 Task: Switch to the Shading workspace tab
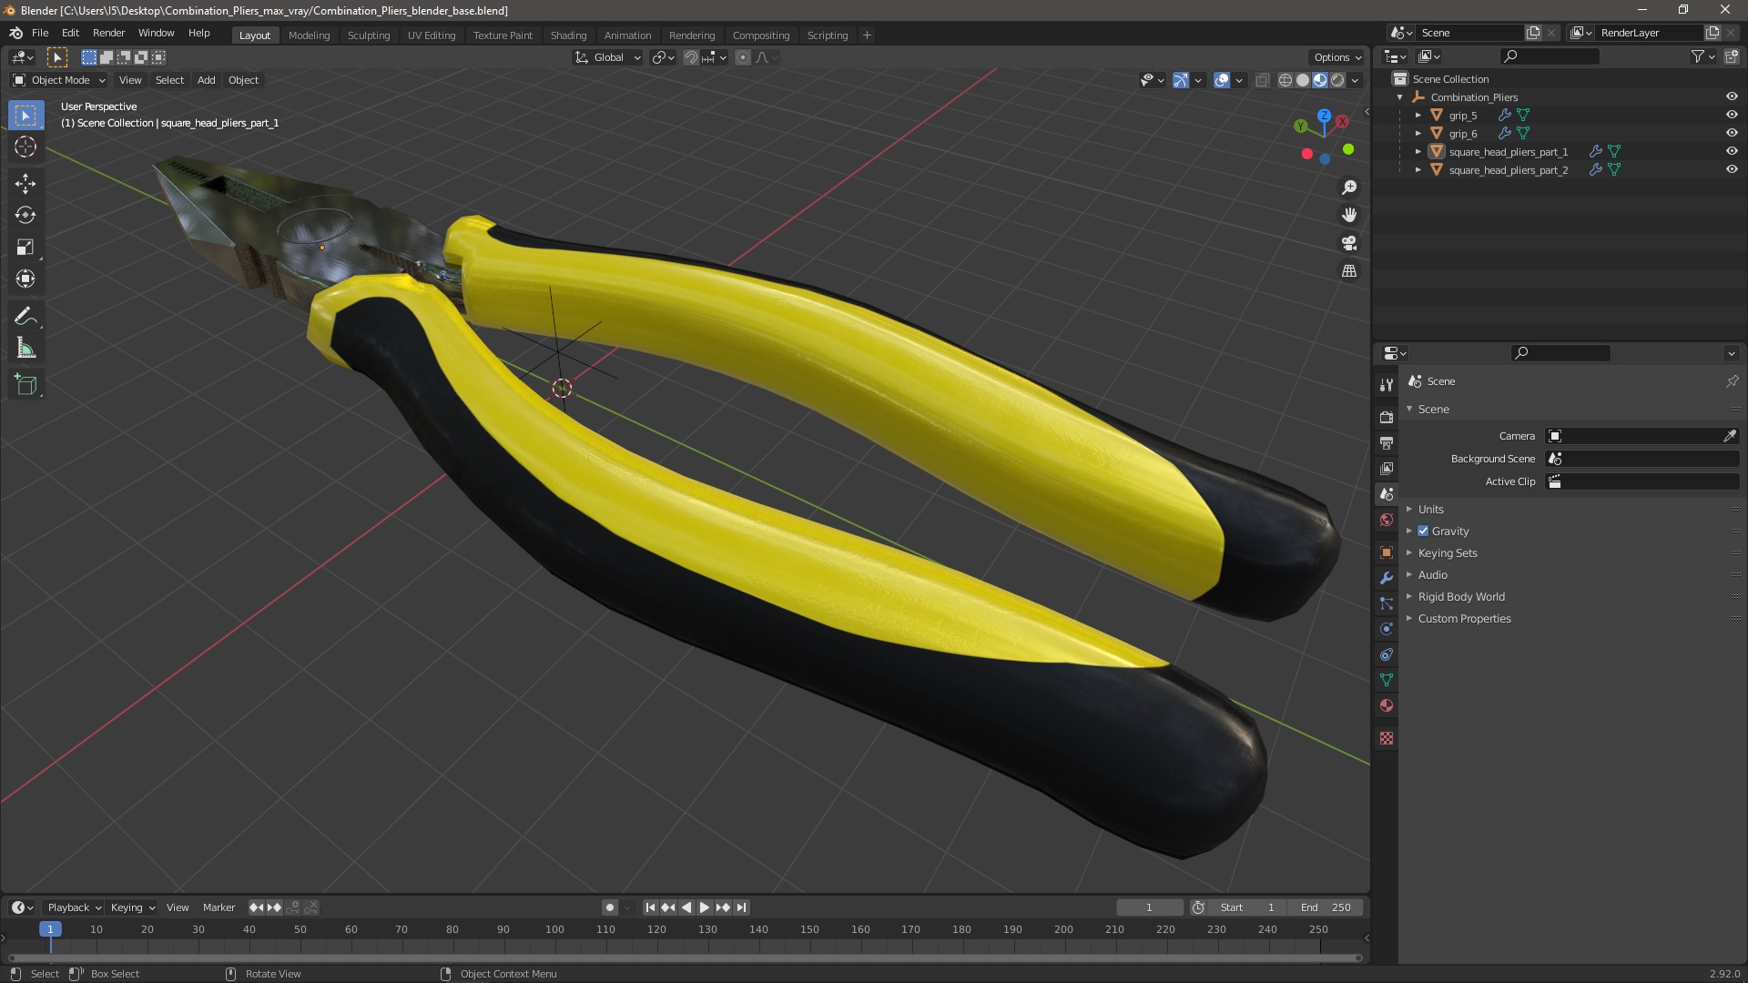(x=568, y=35)
